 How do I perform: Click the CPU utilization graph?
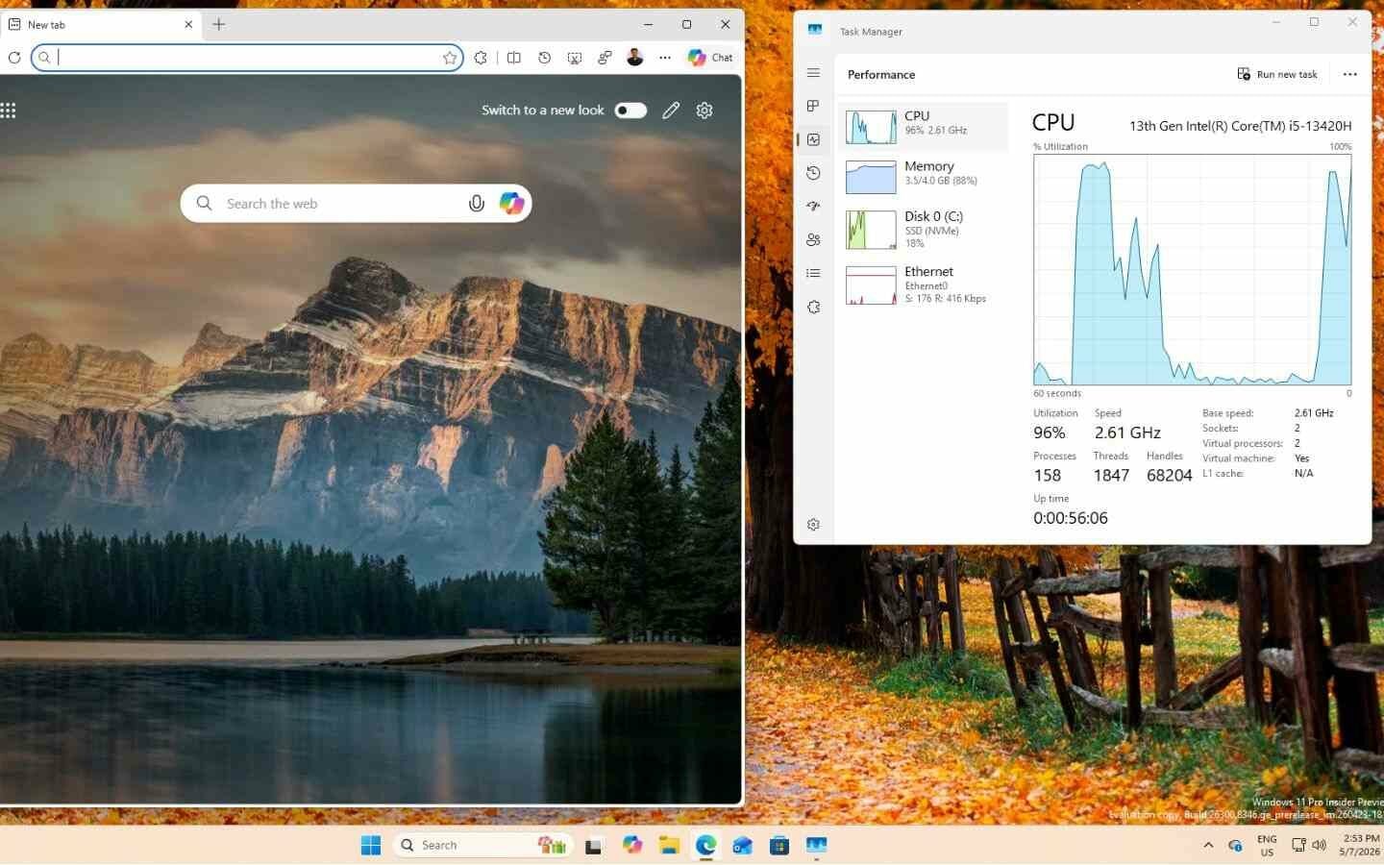[x=1193, y=270]
